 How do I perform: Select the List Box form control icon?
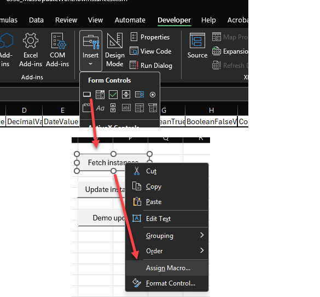(139, 95)
